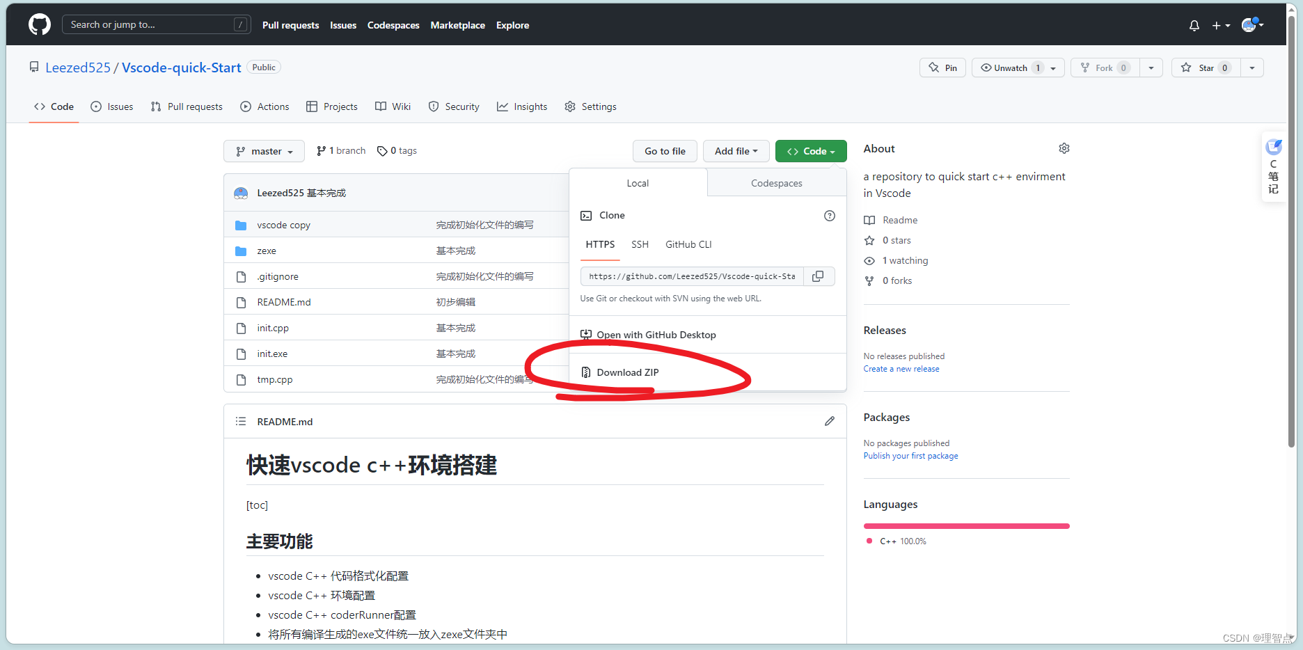Open Marketplace in top navigation

pos(457,25)
